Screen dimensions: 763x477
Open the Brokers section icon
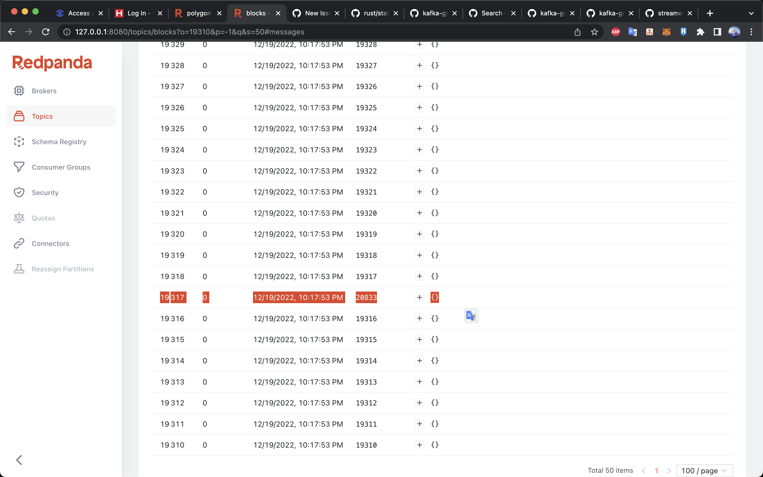[19, 91]
